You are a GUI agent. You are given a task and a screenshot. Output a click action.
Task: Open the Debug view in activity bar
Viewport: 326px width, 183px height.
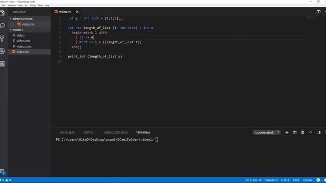(x=2, y=51)
